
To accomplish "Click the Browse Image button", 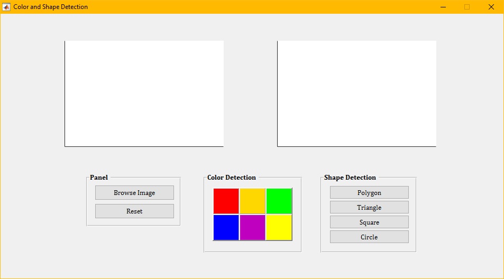I will tap(134, 193).
